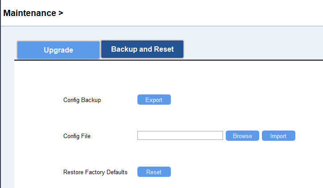The height and width of the screenshot is (188, 323).
Task: Focus the Config File path field
Action: 180,135
